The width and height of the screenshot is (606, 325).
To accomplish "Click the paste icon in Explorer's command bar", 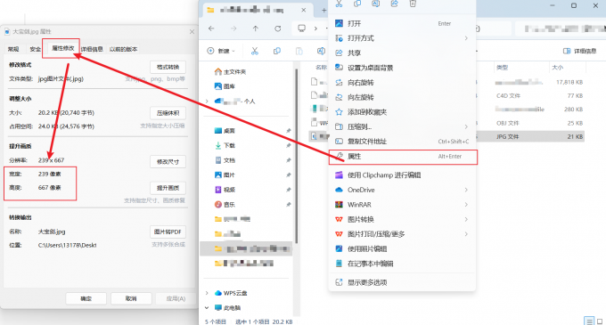I will [x=299, y=51].
